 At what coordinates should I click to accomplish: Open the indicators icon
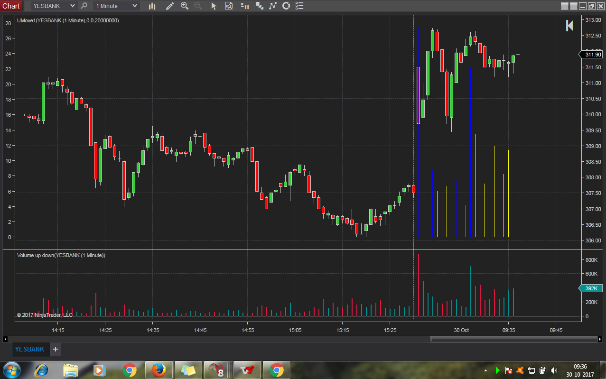pos(272,6)
